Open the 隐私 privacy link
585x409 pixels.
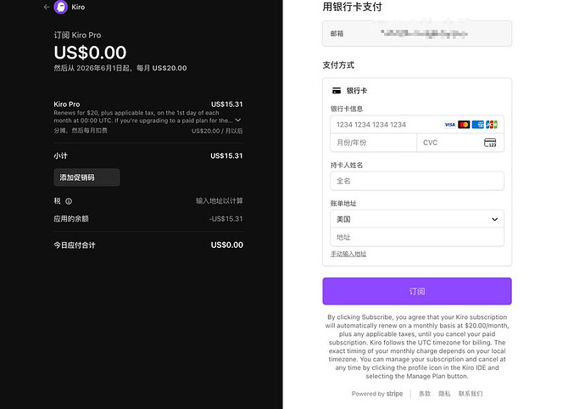444,394
